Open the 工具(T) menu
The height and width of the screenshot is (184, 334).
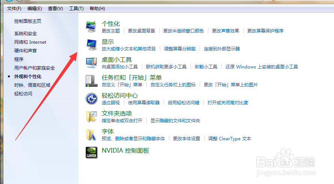pyautogui.click(x=76, y=9)
